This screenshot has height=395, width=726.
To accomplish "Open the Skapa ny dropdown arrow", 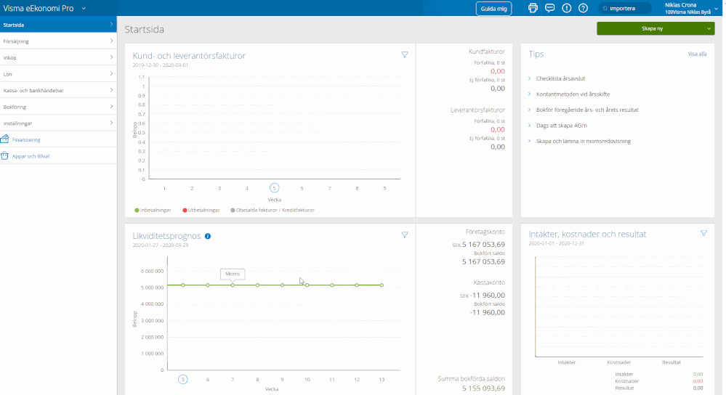I will 709,29.
